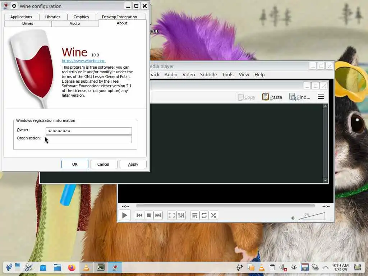Image resolution: width=368 pixels, height=276 pixels.
Task: Open the Audio tab in Wine configuration
Action: click(x=75, y=23)
